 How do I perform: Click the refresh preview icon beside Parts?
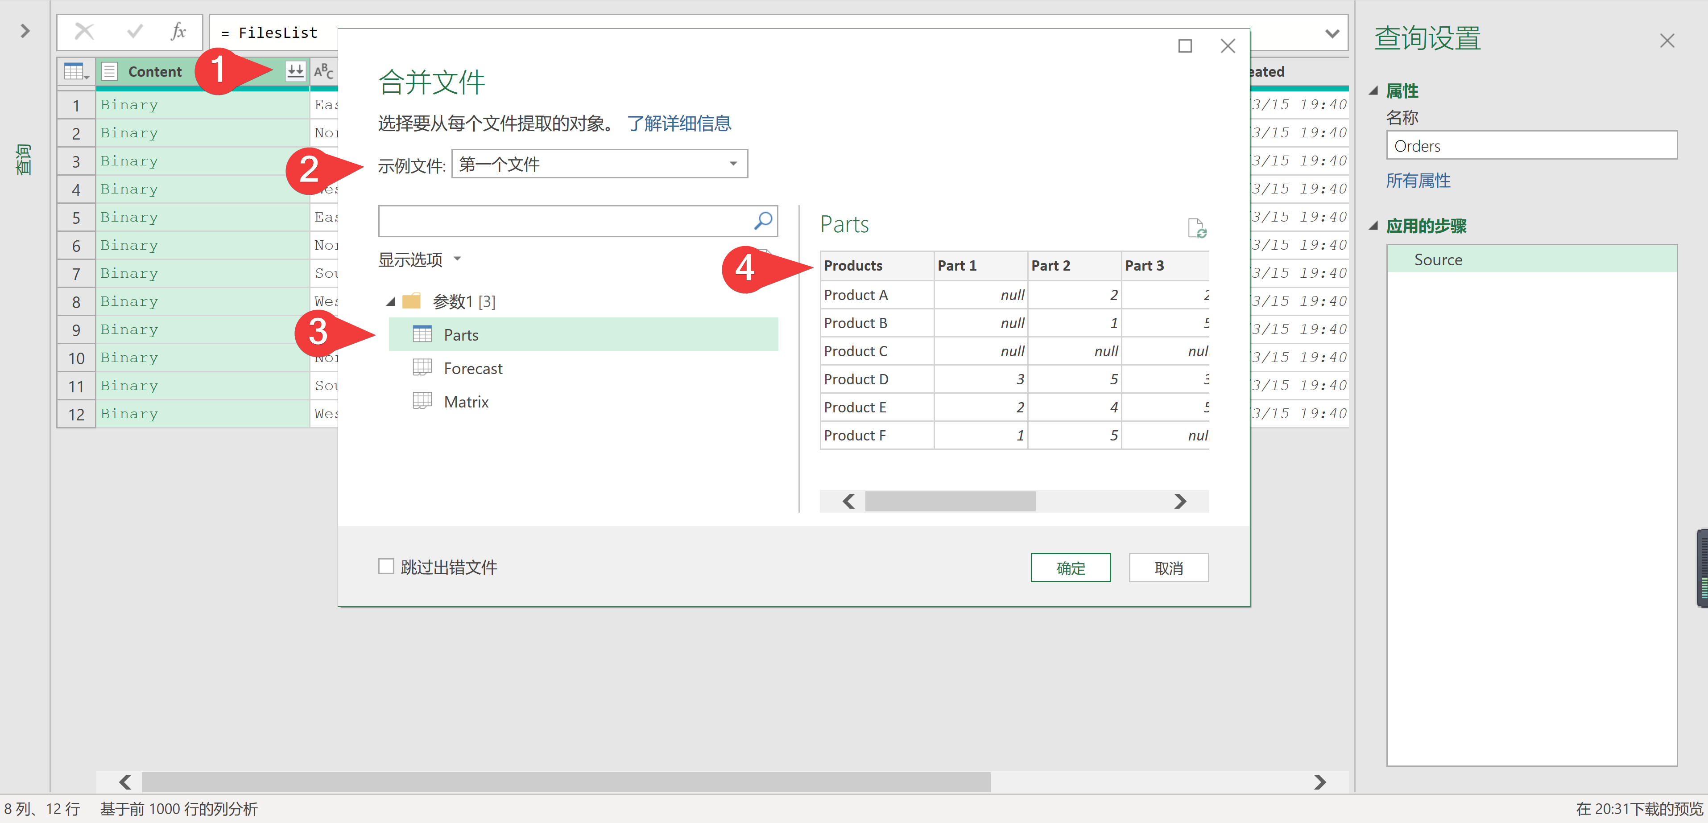pyautogui.click(x=1196, y=228)
